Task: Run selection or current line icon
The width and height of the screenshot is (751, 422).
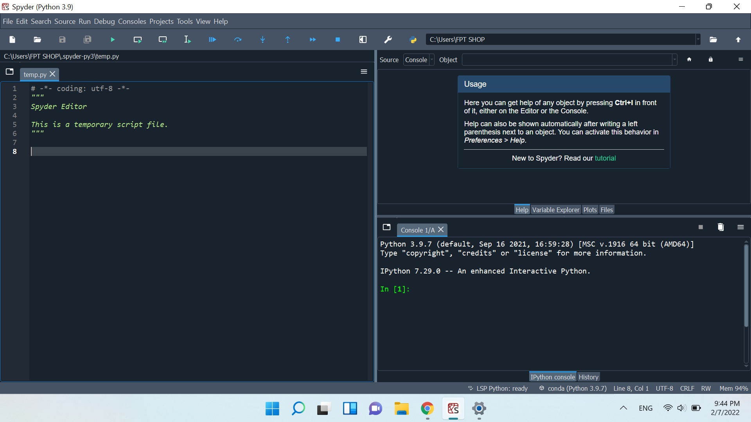Action: [188, 39]
